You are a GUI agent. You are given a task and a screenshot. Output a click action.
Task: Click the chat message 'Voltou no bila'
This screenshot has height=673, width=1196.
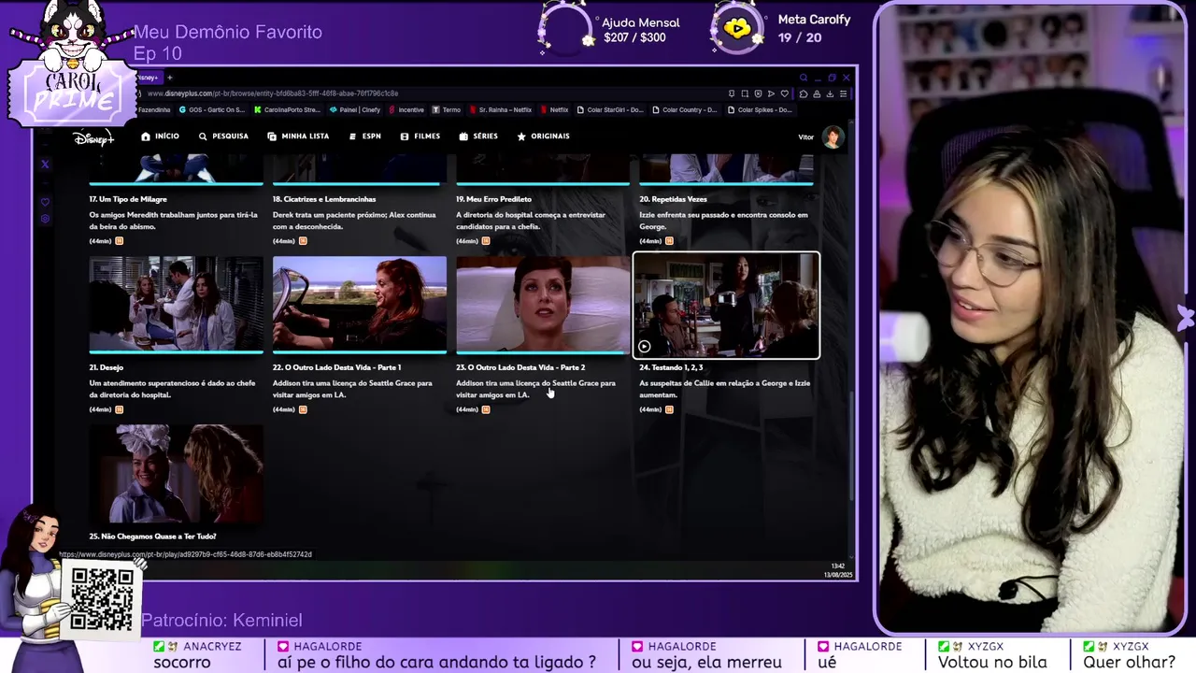click(x=992, y=662)
